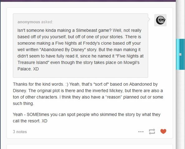Screen dimensions: 185x149
Task: Click the scrollbar track below the thumb
Action: (x=180, y=109)
